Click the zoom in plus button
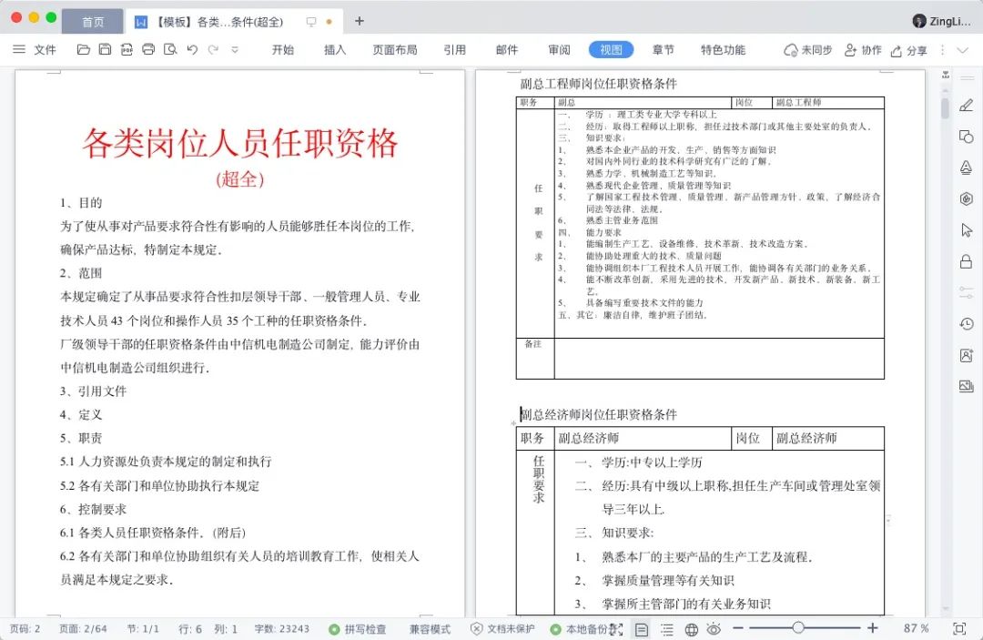This screenshot has height=640, width=983. 872,627
